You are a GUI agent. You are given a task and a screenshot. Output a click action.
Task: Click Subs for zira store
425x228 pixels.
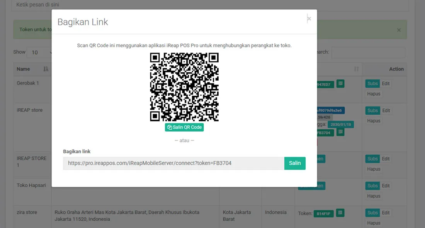[372, 213]
